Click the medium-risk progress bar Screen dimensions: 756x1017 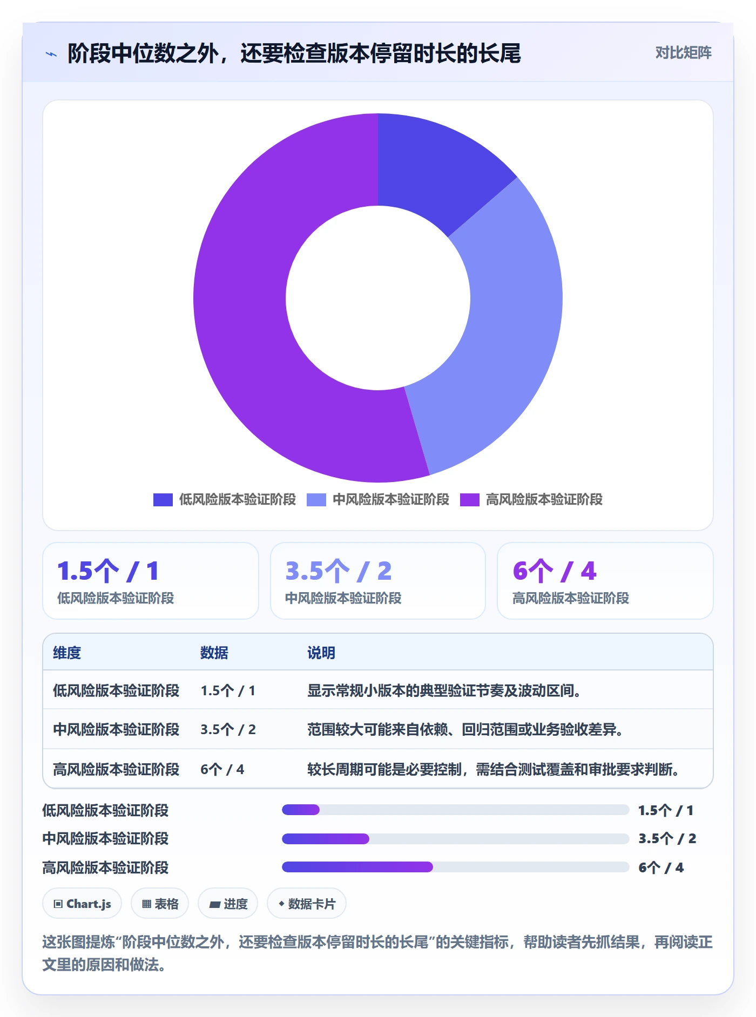(456, 839)
